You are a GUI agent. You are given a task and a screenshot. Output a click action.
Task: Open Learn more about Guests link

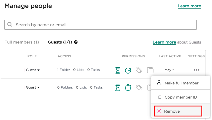(x=164, y=42)
